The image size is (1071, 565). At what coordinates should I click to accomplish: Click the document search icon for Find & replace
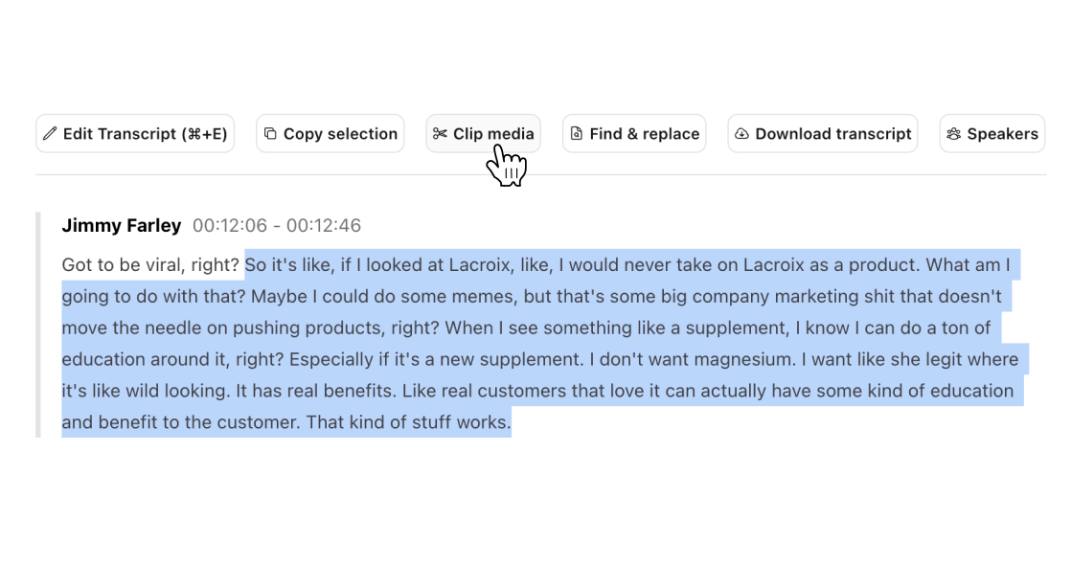click(577, 134)
